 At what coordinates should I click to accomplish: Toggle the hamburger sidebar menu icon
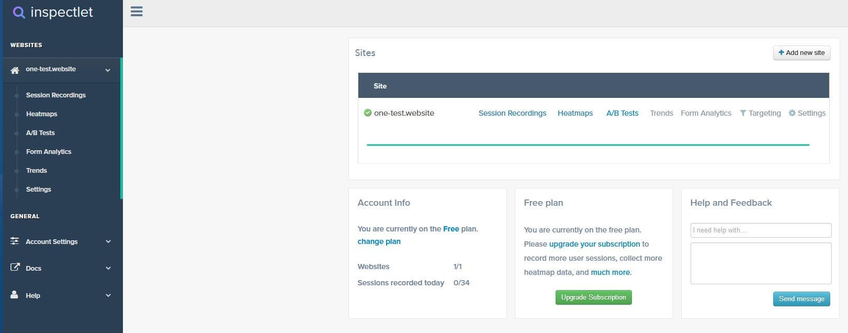(x=137, y=12)
